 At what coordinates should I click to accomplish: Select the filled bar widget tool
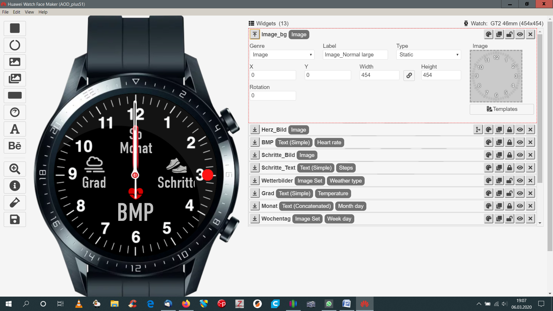point(15,96)
